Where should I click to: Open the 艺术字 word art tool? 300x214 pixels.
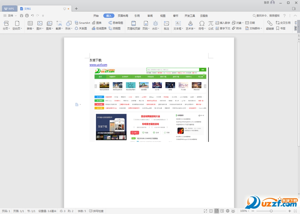tap(190, 25)
